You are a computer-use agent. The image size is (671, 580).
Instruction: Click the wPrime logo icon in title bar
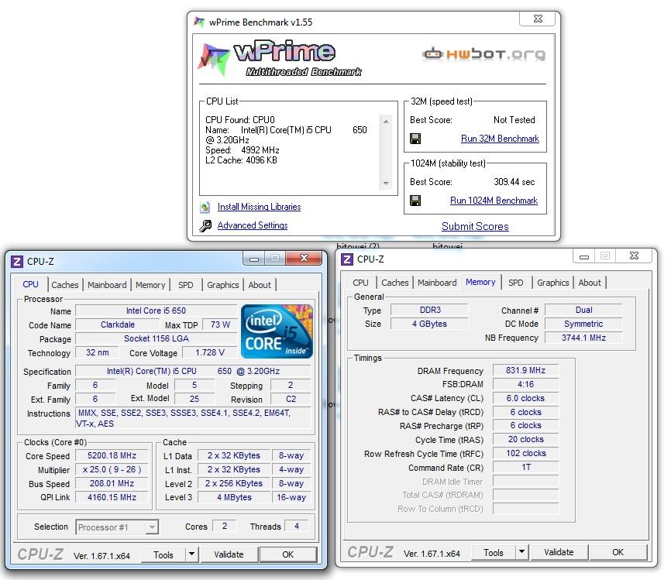pyautogui.click(x=199, y=22)
